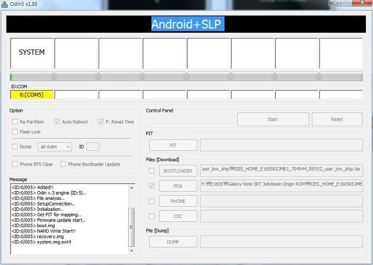373x265 pixels.
Task: Click the first progress bar under SYSTEM
Action: pyautogui.click(x=32, y=77)
